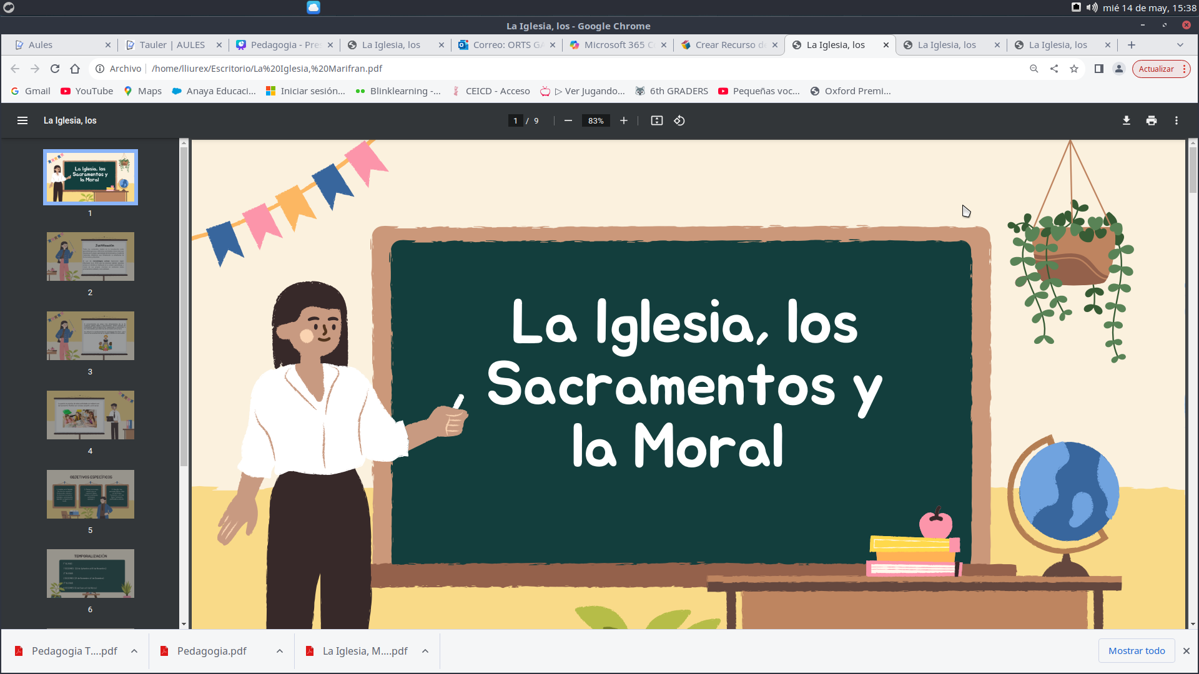Screen dimensions: 1199x674
Task: Open the PDF viewer more actions menu
Action: pyautogui.click(x=1177, y=120)
